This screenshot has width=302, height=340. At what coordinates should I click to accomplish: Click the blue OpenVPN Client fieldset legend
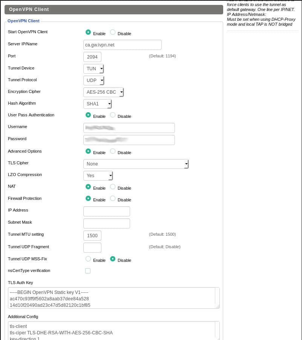click(x=23, y=21)
